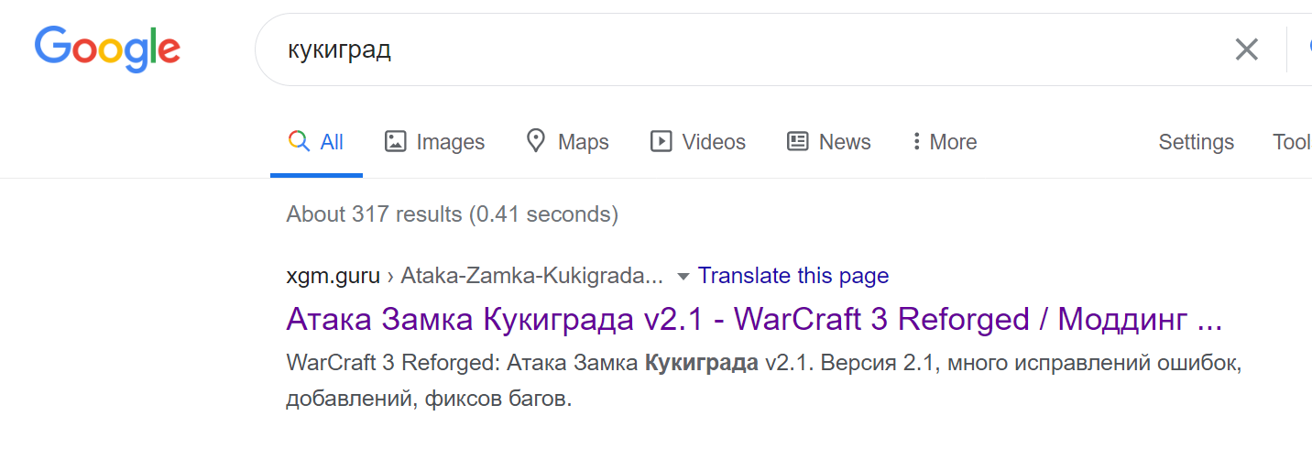This screenshot has width=1312, height=449.
Task: Click the About 317 results text
Action: pos(453,214)
